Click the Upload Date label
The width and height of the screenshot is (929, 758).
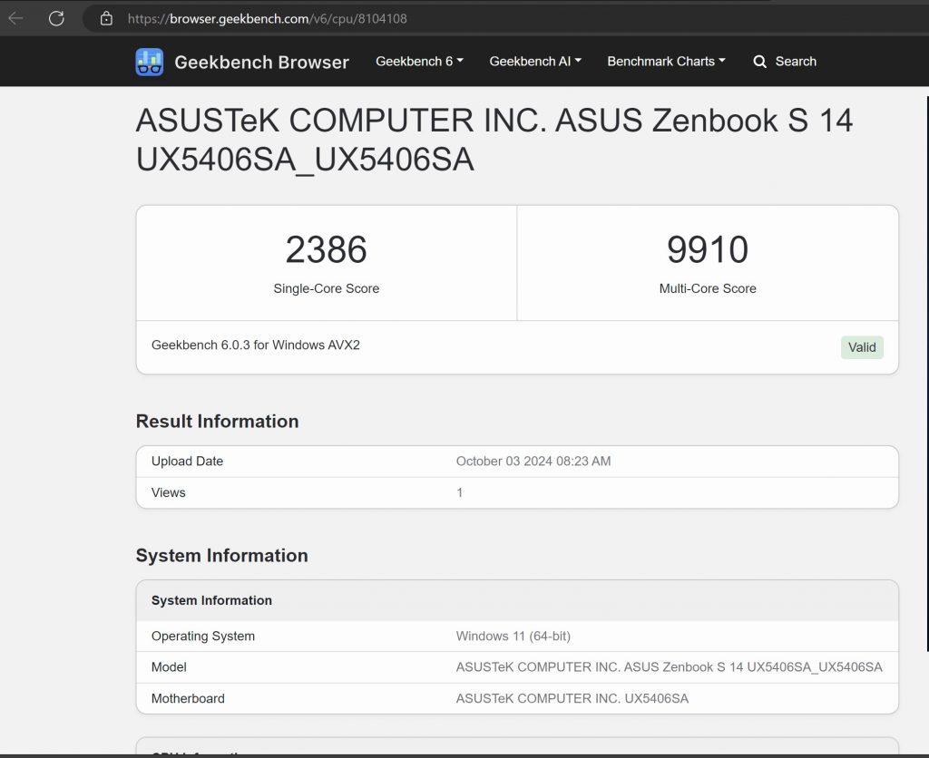pos(187,462)
